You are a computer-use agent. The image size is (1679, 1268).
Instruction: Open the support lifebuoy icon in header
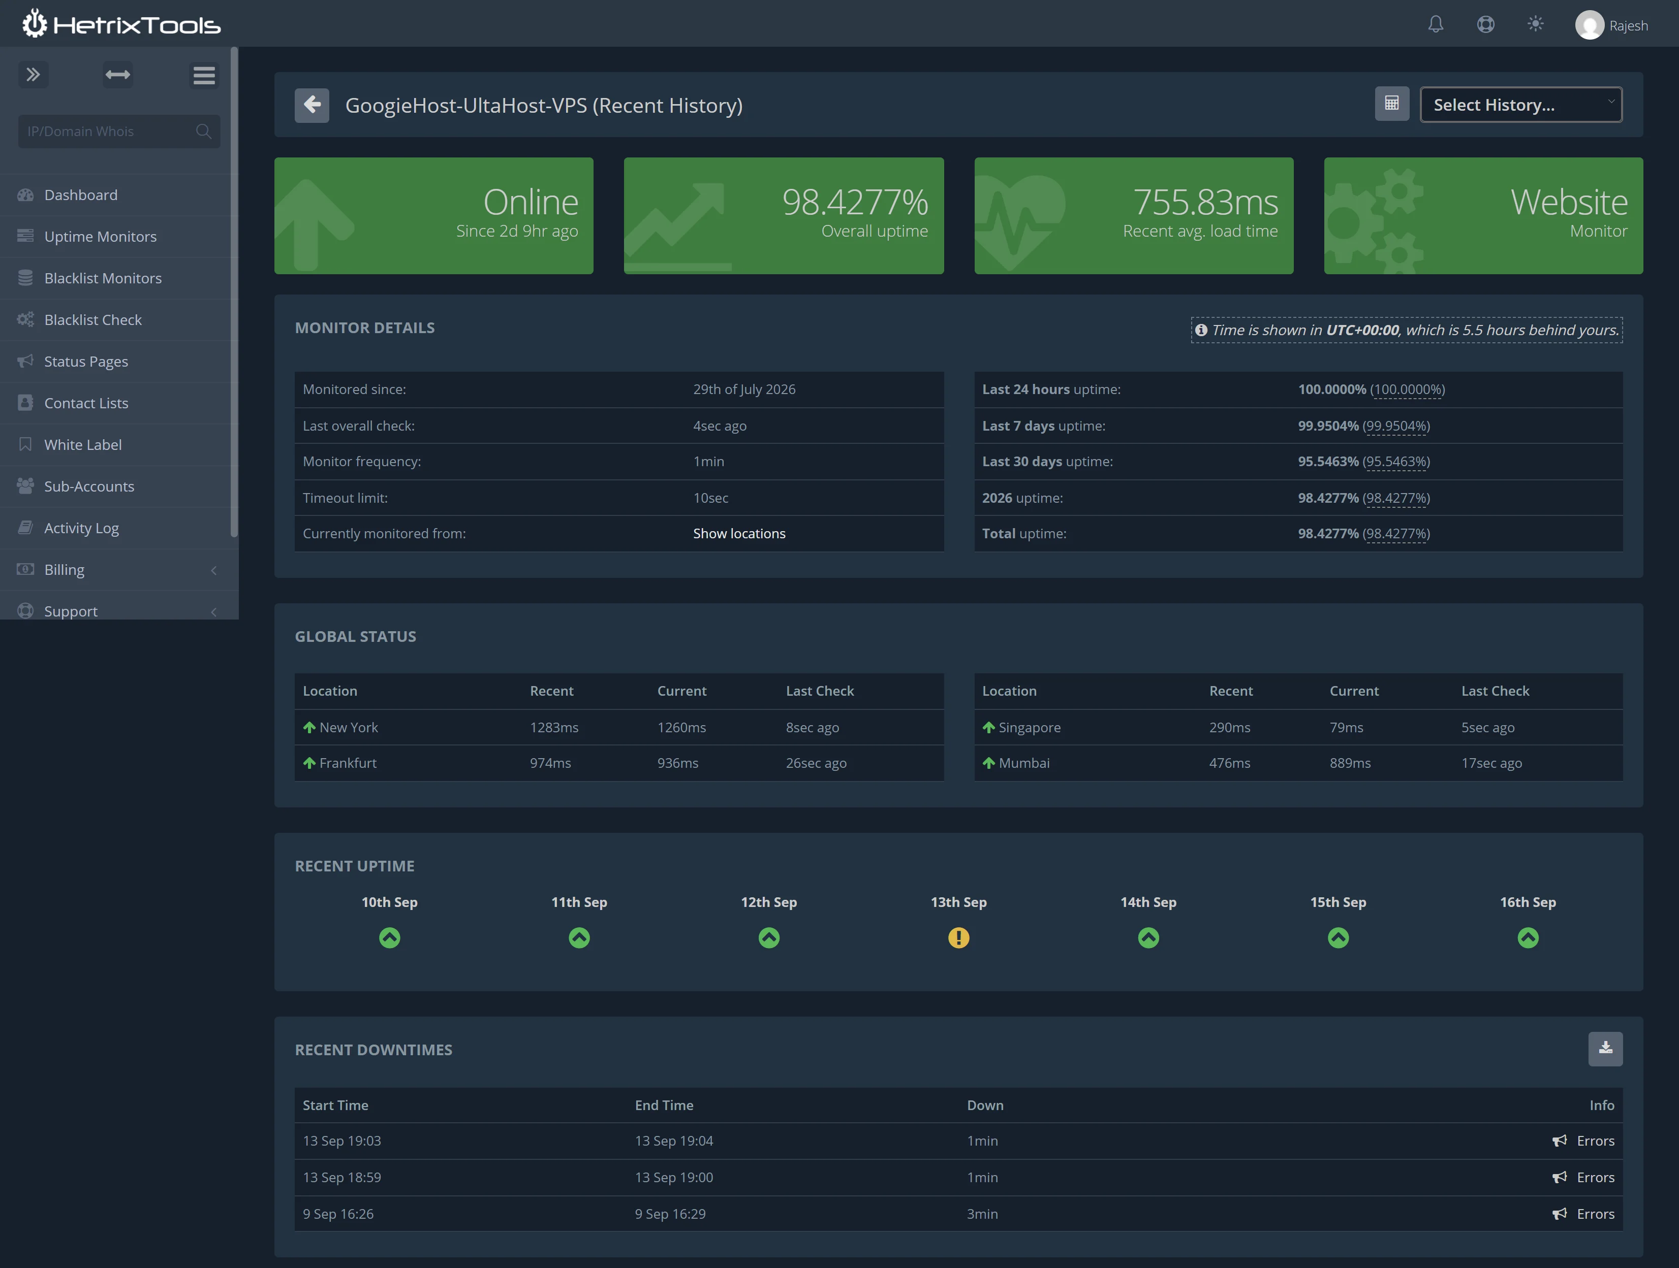pyautogui.click(x=1485, y=25)
